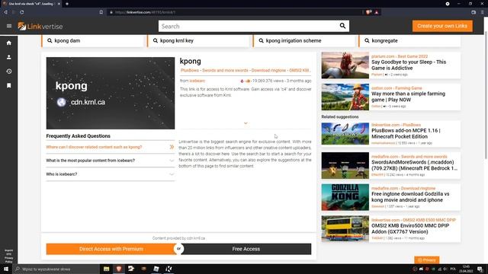Select the kongregate search suggestion
Image resolution: width=488 pixels, height=274 pixels.
(409, 40)
